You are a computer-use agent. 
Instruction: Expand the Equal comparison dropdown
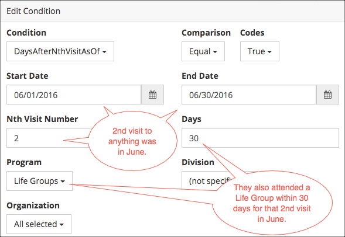point(203,51)
